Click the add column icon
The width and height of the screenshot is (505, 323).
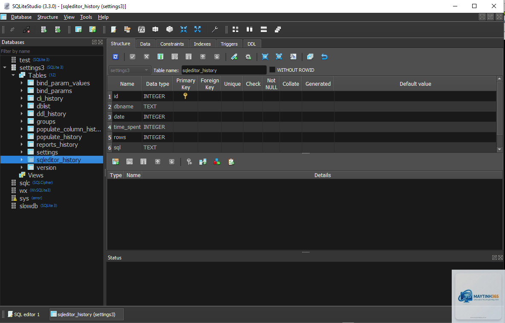pos(160,57)
